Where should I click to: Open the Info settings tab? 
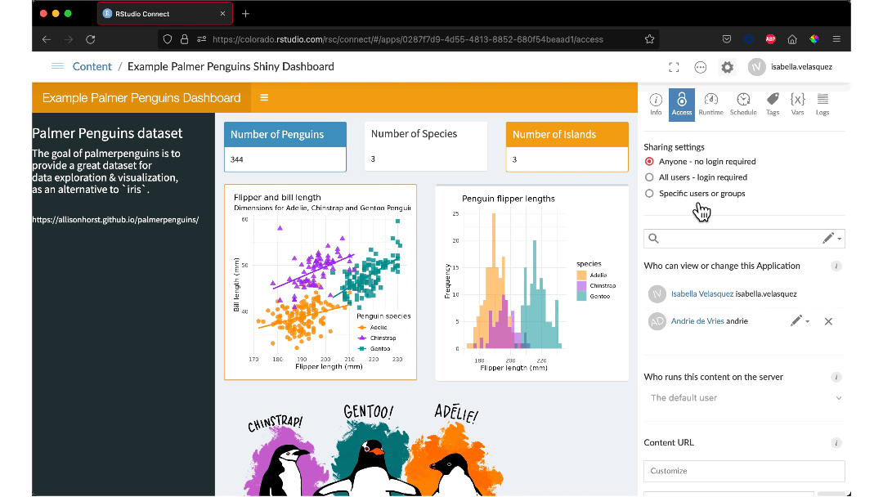pyautogui.click(x=656, y=104)
